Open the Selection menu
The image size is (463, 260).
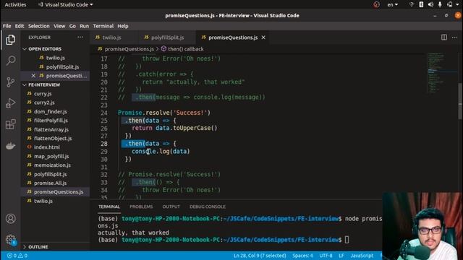[38, 26]
